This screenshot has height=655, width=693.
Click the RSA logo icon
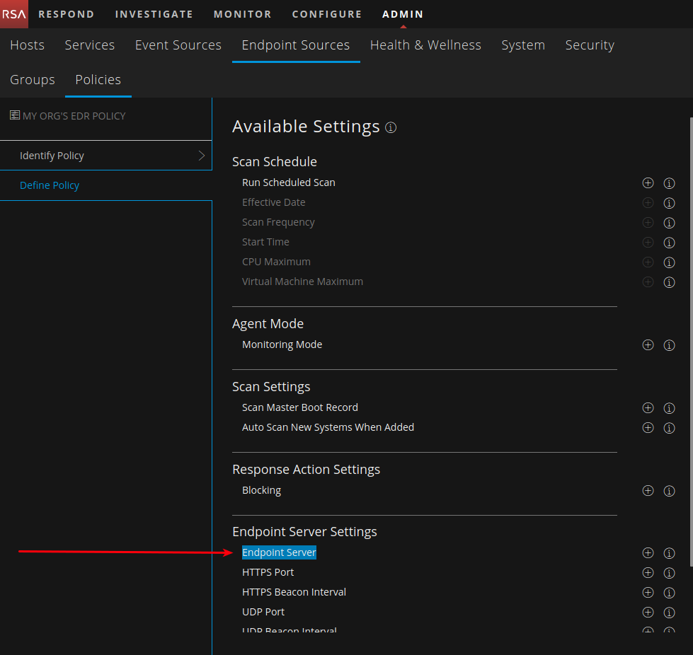pyautogui.click(x=14, y=14)
